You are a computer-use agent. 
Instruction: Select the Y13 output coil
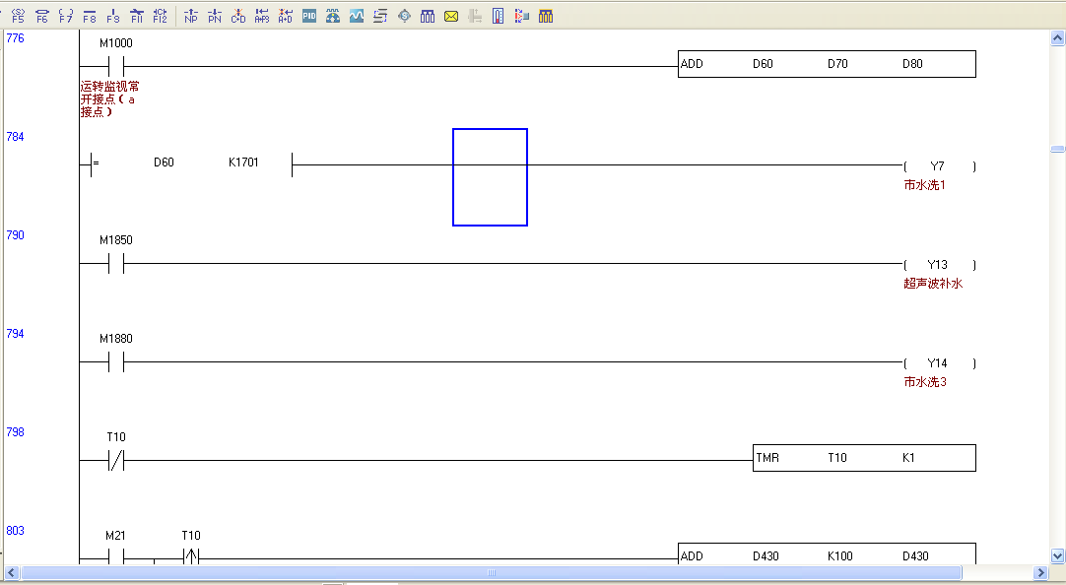pyautogui.click(x=938, y=264)
